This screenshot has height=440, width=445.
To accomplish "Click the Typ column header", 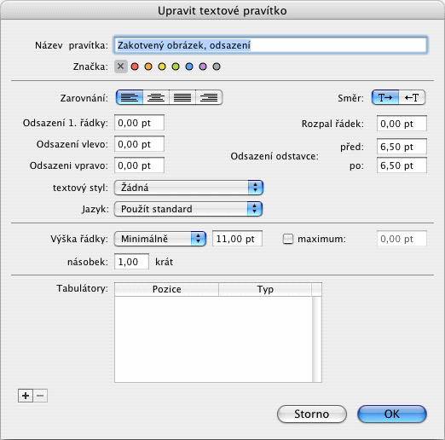I will point(265,289).
